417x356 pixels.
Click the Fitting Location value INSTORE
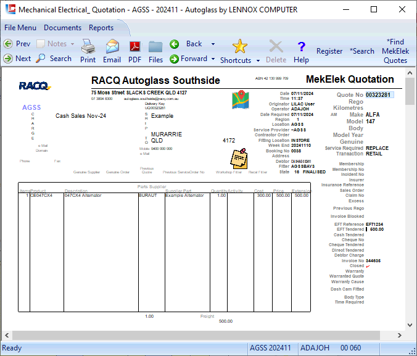point(300,141)
